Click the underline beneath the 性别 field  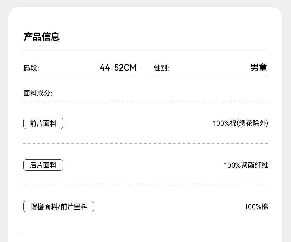point(210,75)
